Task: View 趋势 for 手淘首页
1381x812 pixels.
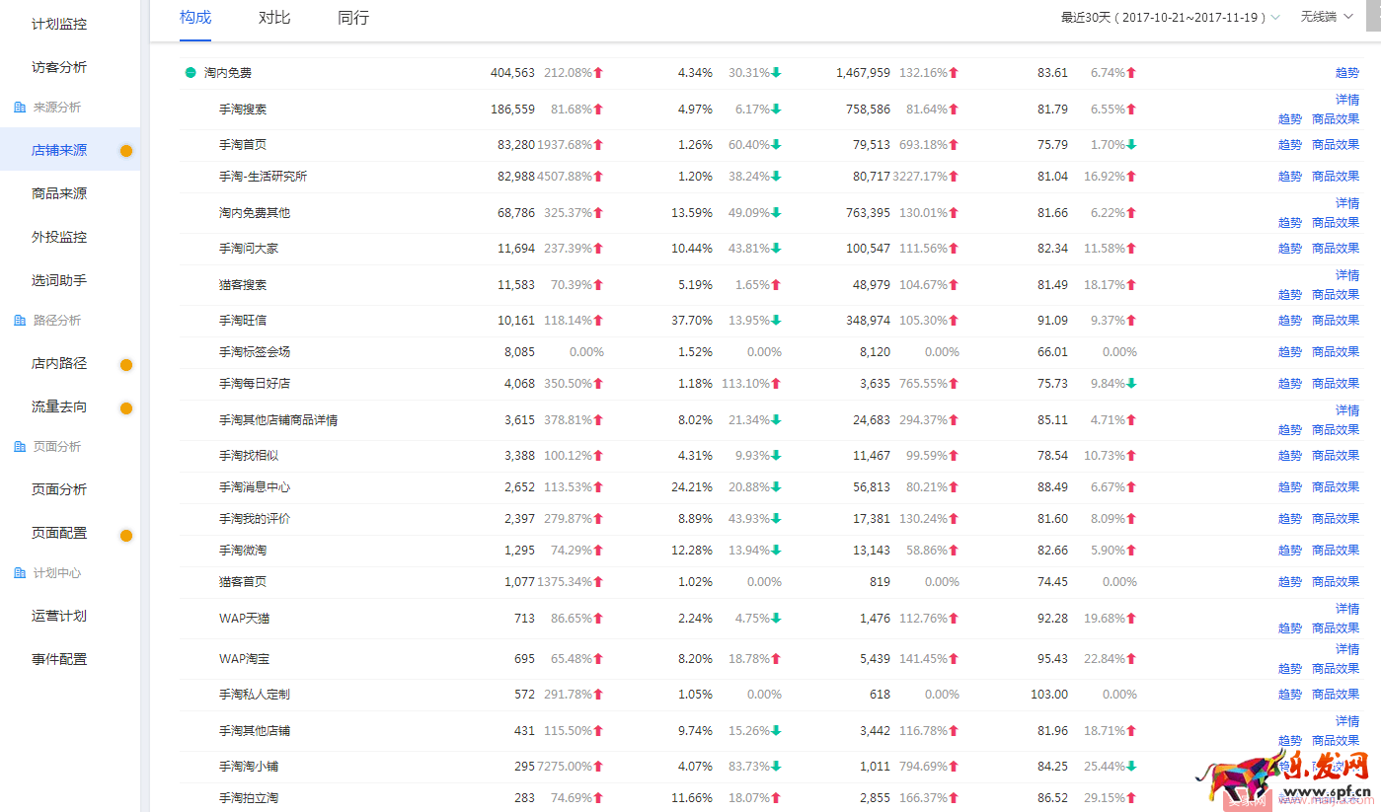Action: pos(1290,145)
